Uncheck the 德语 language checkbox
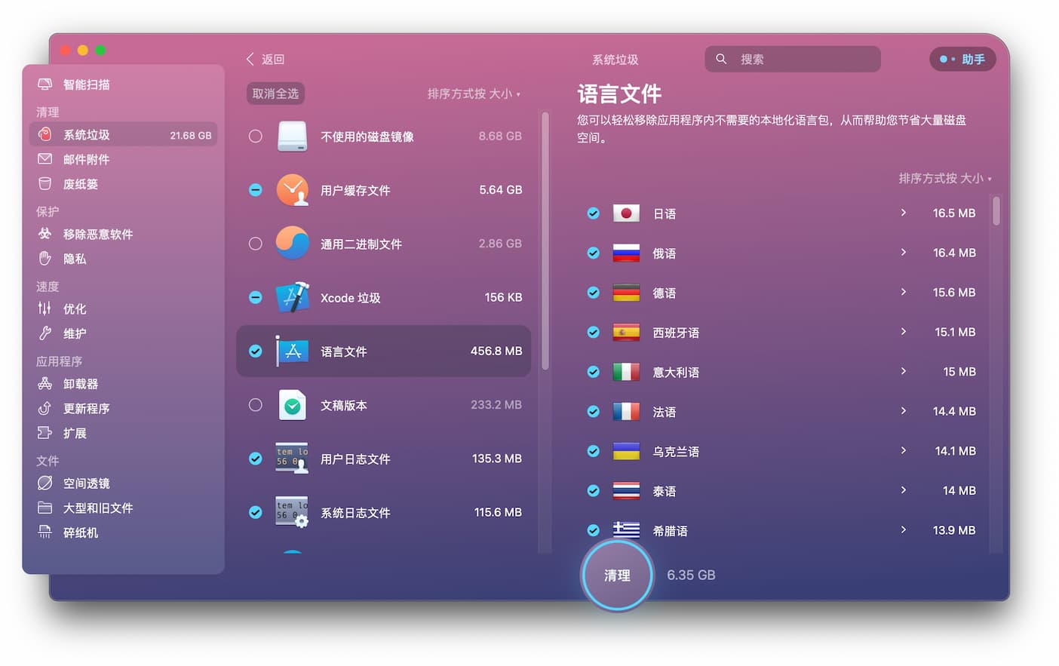The image size is (1059, 666). (x=594, y=293)
